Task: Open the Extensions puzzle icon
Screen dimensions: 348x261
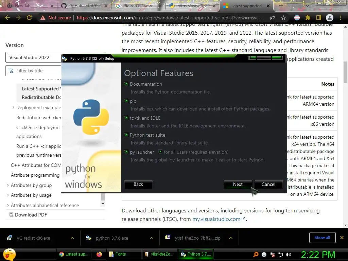Action: coord(308,18)
